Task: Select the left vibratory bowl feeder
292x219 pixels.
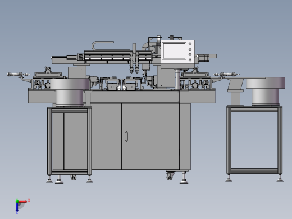Action: 70,92
